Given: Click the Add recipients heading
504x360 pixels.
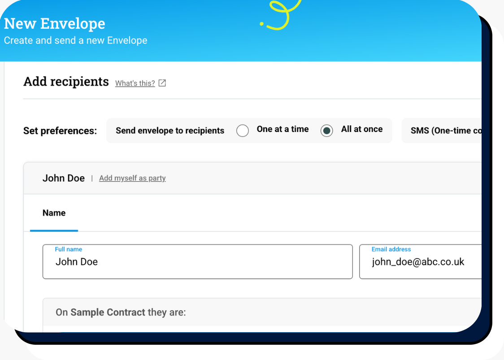Looking at the screenshot, I should coord(66,81).
